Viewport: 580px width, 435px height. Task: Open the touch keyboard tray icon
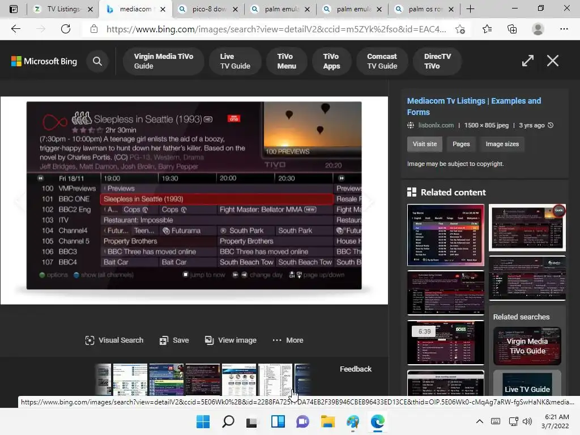click(496, 421)
